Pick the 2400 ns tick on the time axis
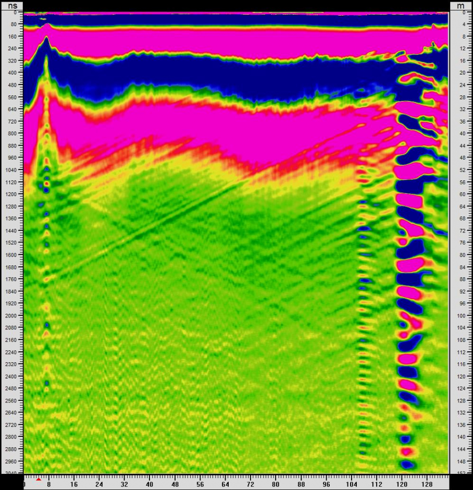473x490 pixels. (11, 376)
